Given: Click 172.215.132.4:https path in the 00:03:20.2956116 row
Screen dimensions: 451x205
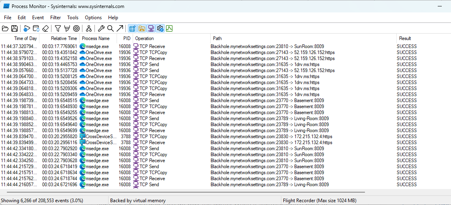Looking at the screenshot, I should (313, 143).
